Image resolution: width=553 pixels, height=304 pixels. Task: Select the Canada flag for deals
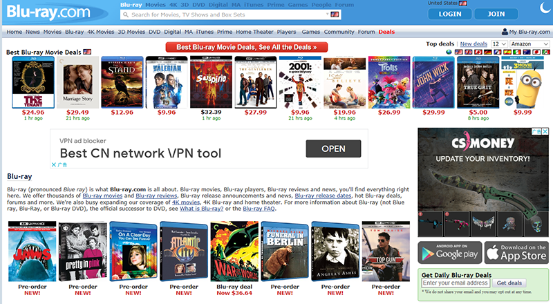(x=478, y=52)
